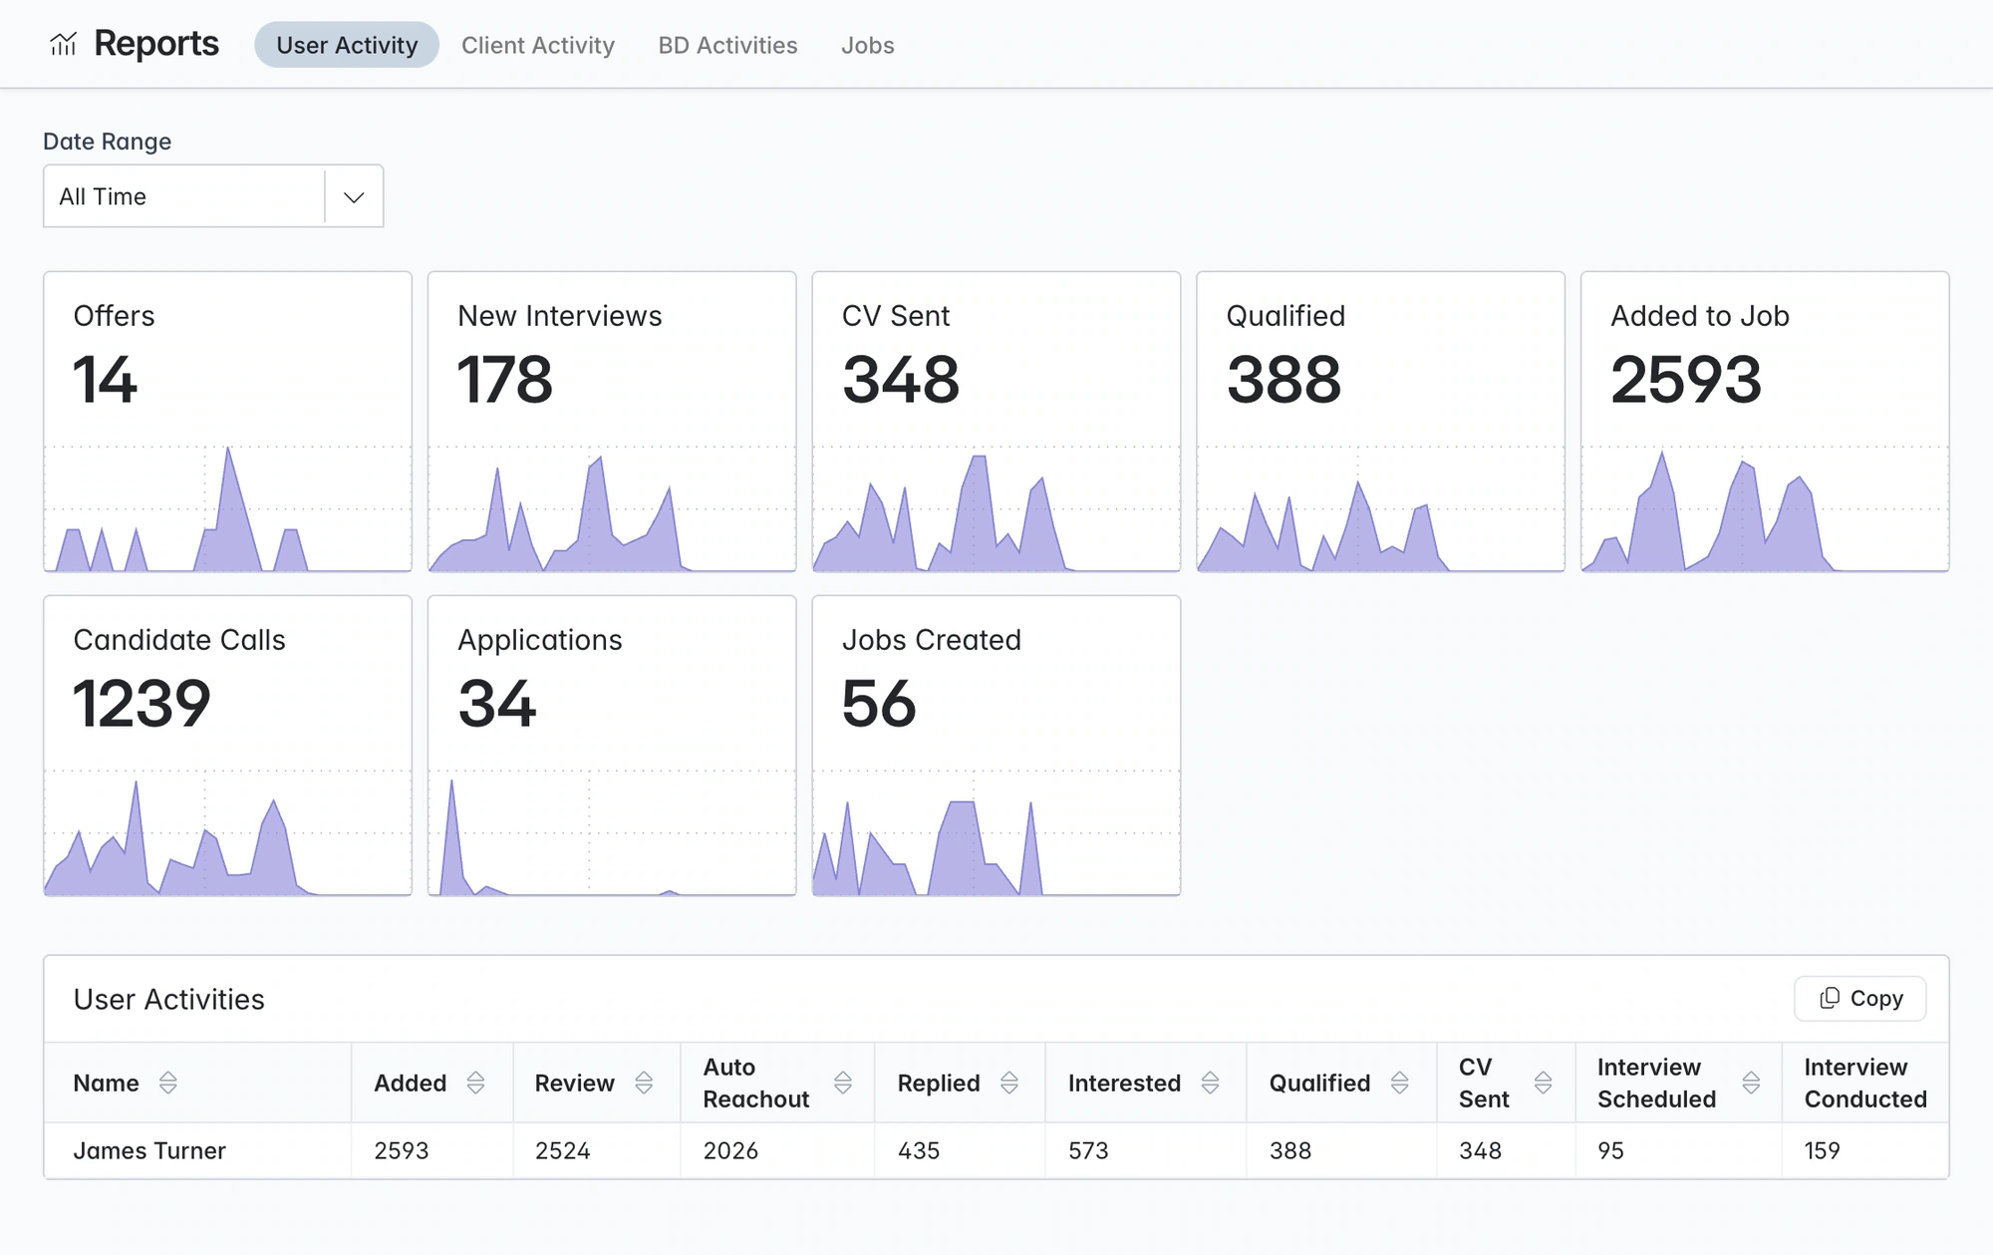
Task: Sort by Added column icon
Action: coord(475,1083)
